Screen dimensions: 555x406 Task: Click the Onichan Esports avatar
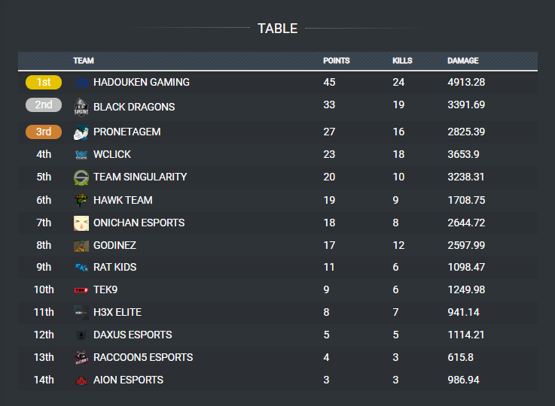click(x=81, y=223)
